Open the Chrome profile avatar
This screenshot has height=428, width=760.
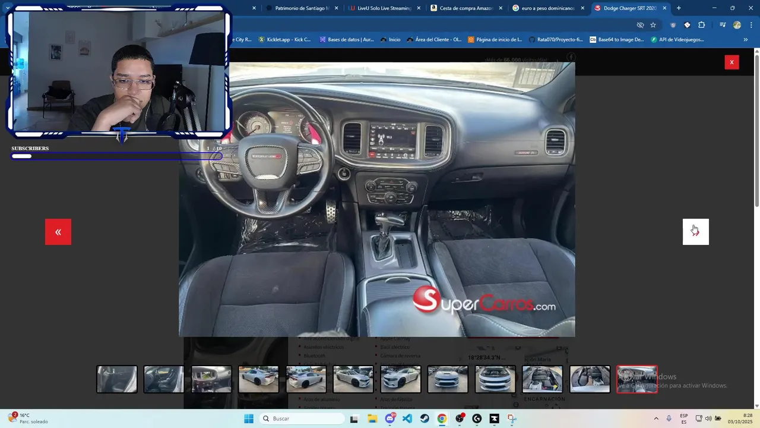pyautogui.click(x=737, y=25)
